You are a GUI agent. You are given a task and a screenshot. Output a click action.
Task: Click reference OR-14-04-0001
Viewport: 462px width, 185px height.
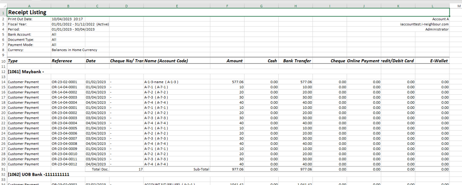point(68,87)
